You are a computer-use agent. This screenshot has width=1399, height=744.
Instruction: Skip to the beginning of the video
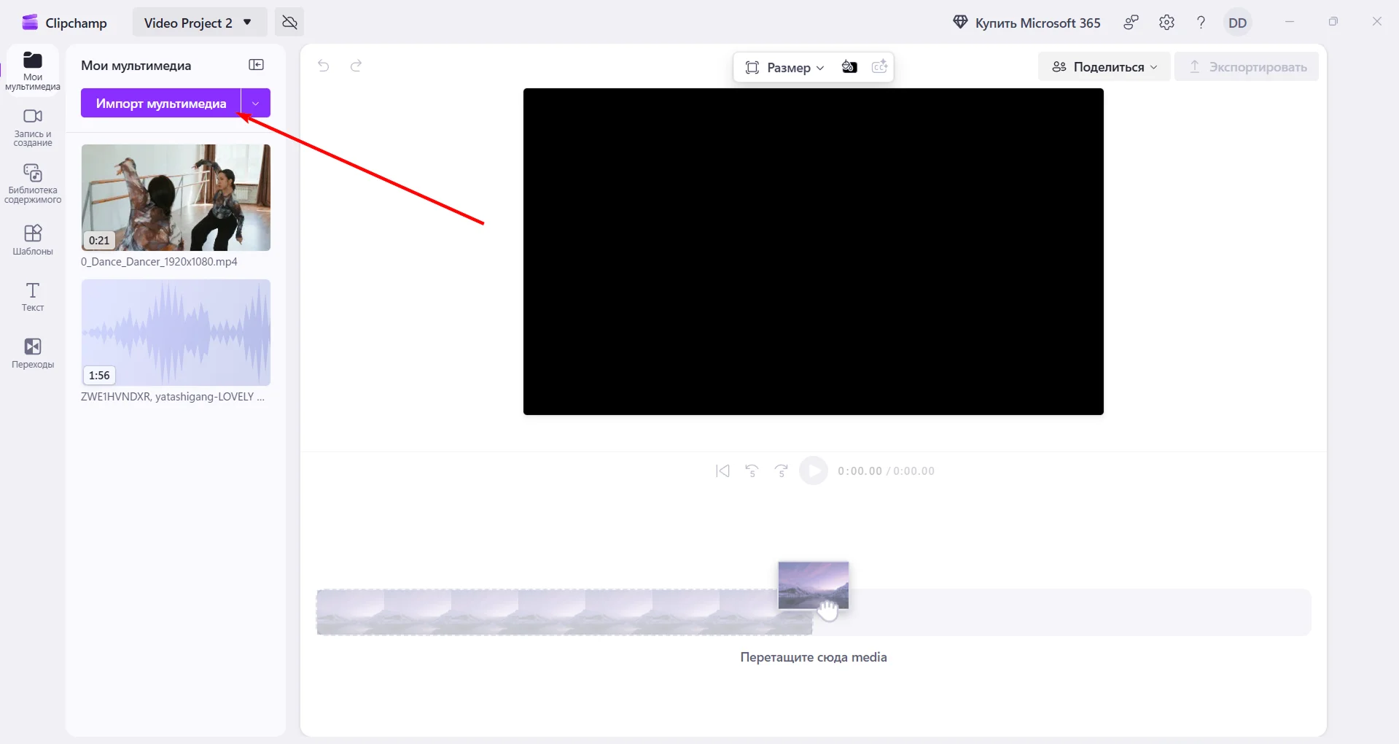click(722, 471)
